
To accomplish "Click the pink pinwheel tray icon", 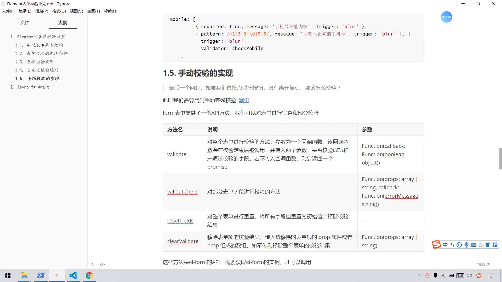I will 428,275.
